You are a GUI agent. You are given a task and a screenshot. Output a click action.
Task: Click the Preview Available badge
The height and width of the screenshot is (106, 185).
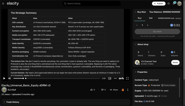coord(168,85)
